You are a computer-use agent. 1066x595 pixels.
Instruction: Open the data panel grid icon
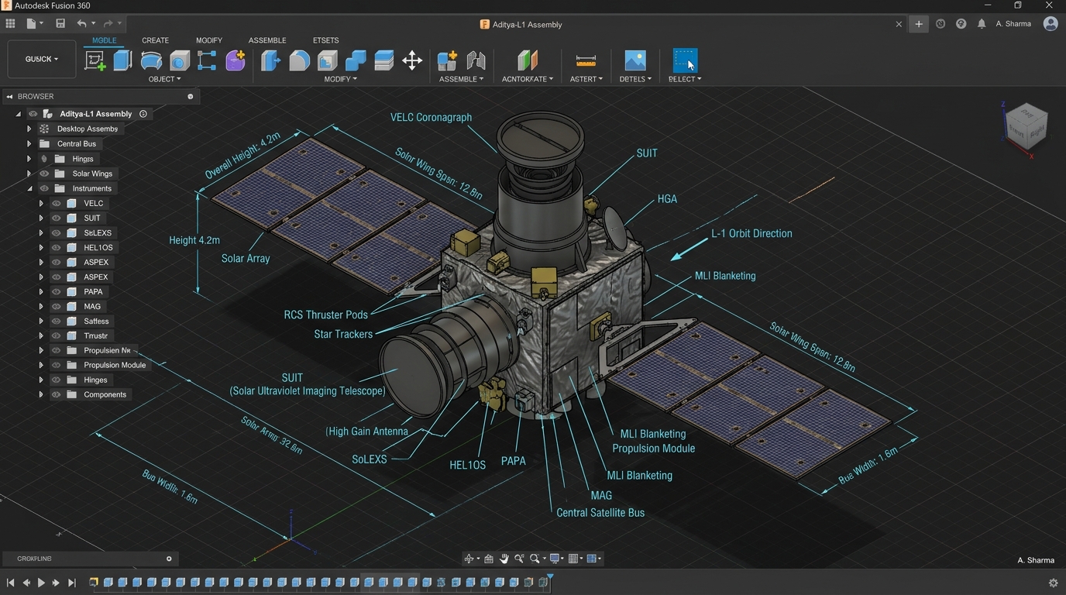tap(10, 24)
